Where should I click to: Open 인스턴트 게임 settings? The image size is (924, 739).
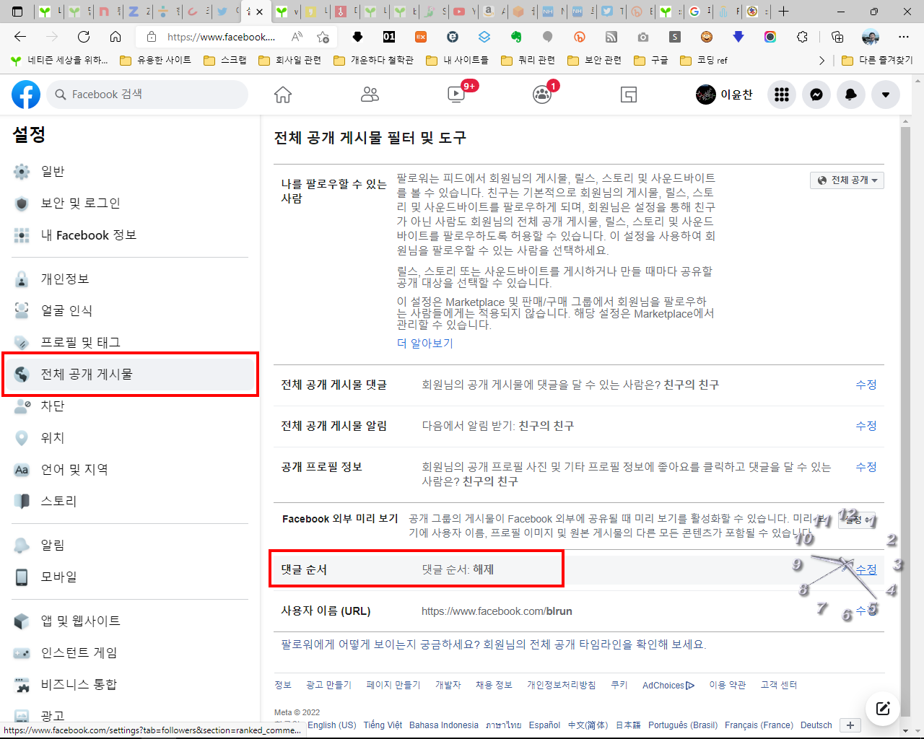click(130, 652)
